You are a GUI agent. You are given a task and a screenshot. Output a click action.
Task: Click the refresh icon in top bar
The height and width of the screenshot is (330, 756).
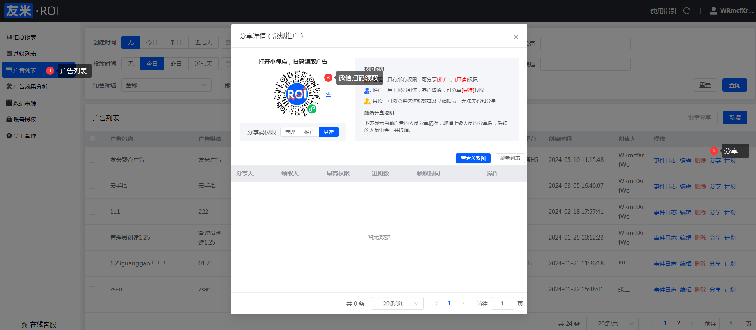point(687,11)
